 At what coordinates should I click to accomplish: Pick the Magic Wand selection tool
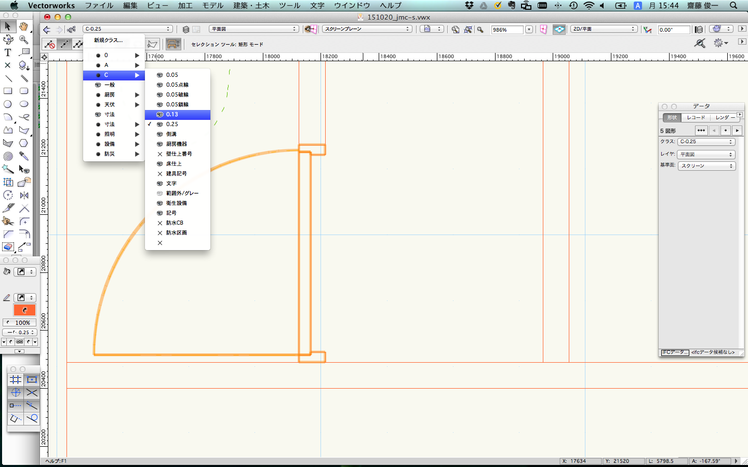click(8, 169)
